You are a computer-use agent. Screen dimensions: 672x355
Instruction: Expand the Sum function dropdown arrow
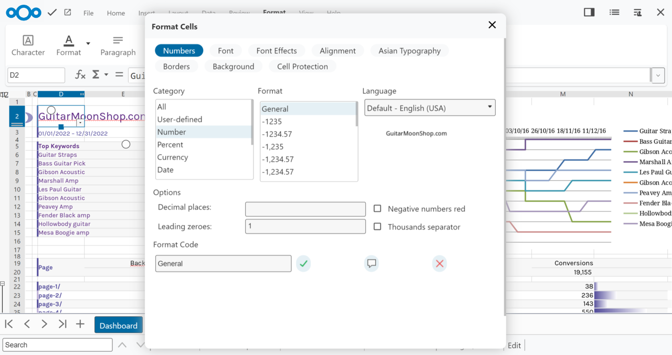[106, 74]
